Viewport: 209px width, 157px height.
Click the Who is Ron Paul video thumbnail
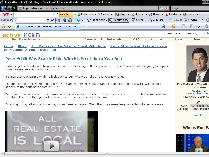pos(193,143)
